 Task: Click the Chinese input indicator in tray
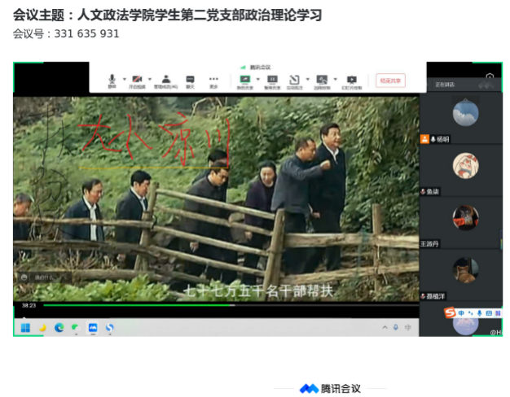pos(407,328)
